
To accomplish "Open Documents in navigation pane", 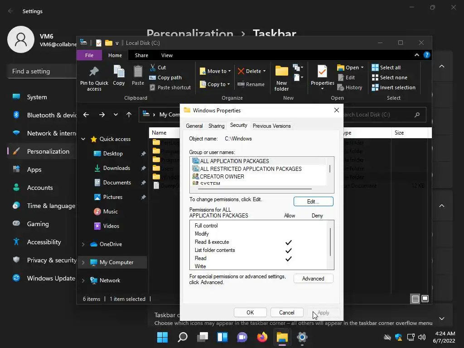I will pyautogui.click(x=117, y=183).
